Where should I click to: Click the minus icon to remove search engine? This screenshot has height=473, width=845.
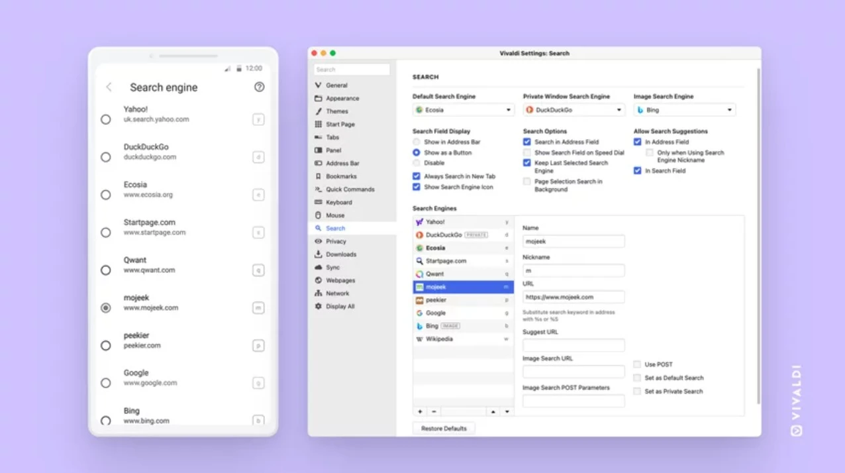pos(433,411)
